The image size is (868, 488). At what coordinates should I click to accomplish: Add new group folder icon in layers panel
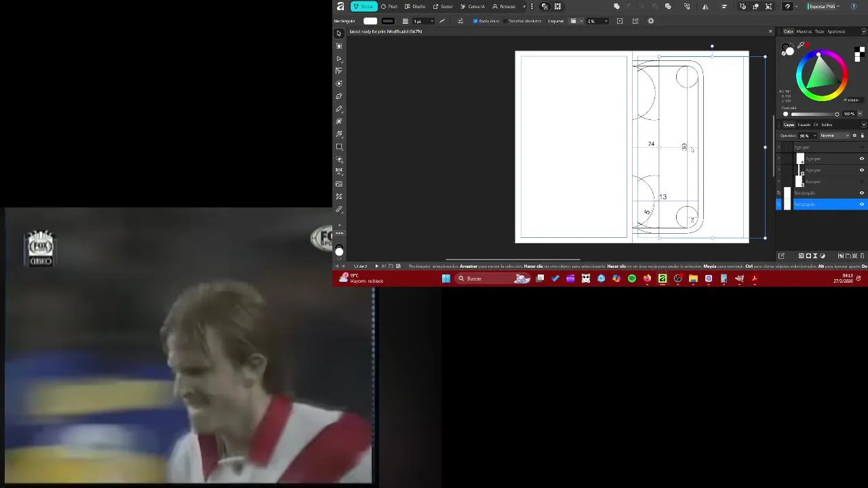point(848,256)
